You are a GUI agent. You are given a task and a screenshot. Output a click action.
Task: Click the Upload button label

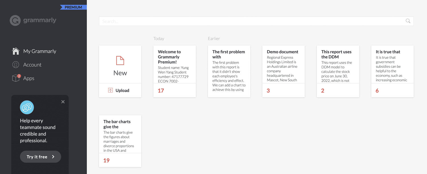pyautogui.click(x=122, y=90)
